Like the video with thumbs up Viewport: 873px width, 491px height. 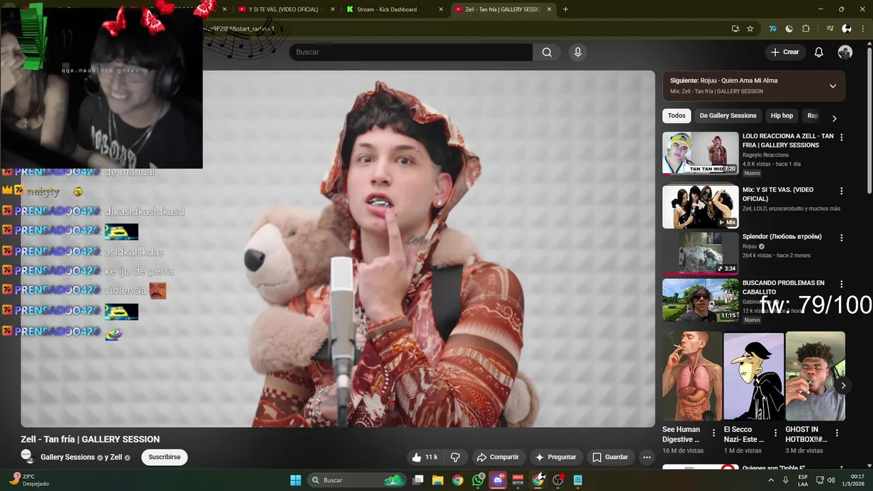pyautogui.click(x=424, y=457)
